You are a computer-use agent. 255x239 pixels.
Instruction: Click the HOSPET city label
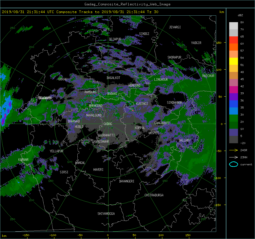154,133
